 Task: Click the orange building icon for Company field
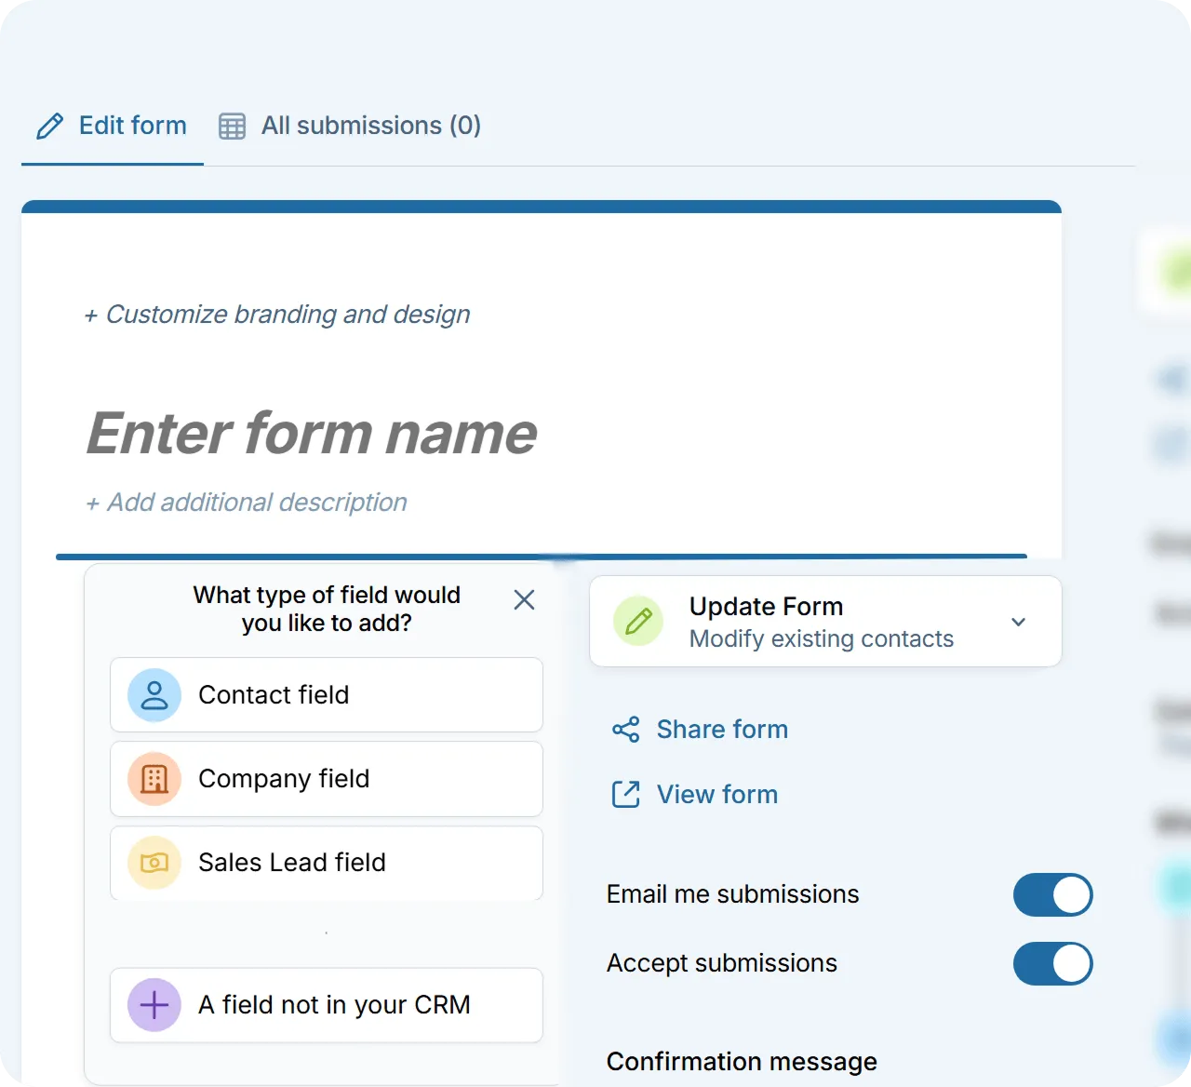pos(154,779)
